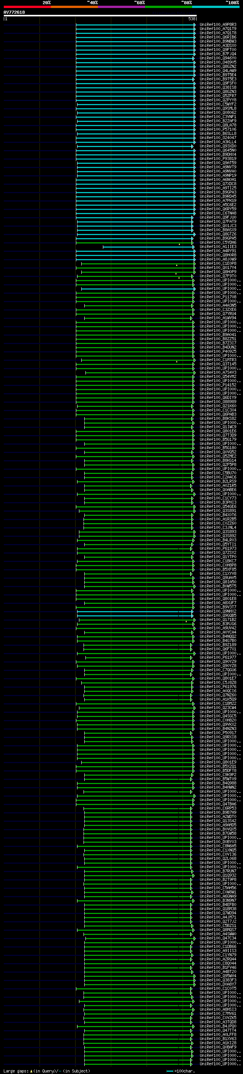Select hit label UniRef100_C3ZXE6

[218, 309]
